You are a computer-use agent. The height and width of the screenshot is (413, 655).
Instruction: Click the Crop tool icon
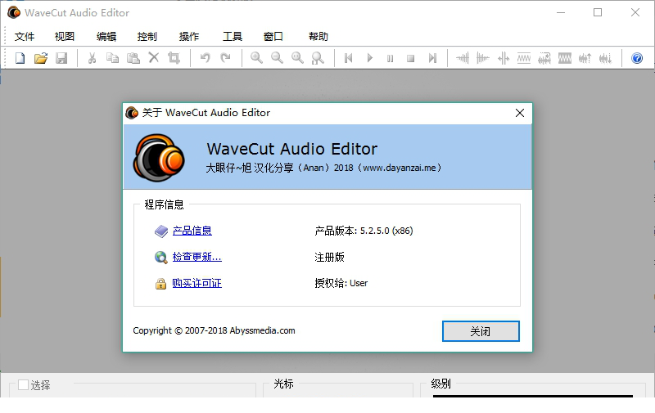coord(174,58)
